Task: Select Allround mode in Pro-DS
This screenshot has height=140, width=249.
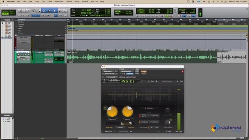Action: tap(154, 116)
